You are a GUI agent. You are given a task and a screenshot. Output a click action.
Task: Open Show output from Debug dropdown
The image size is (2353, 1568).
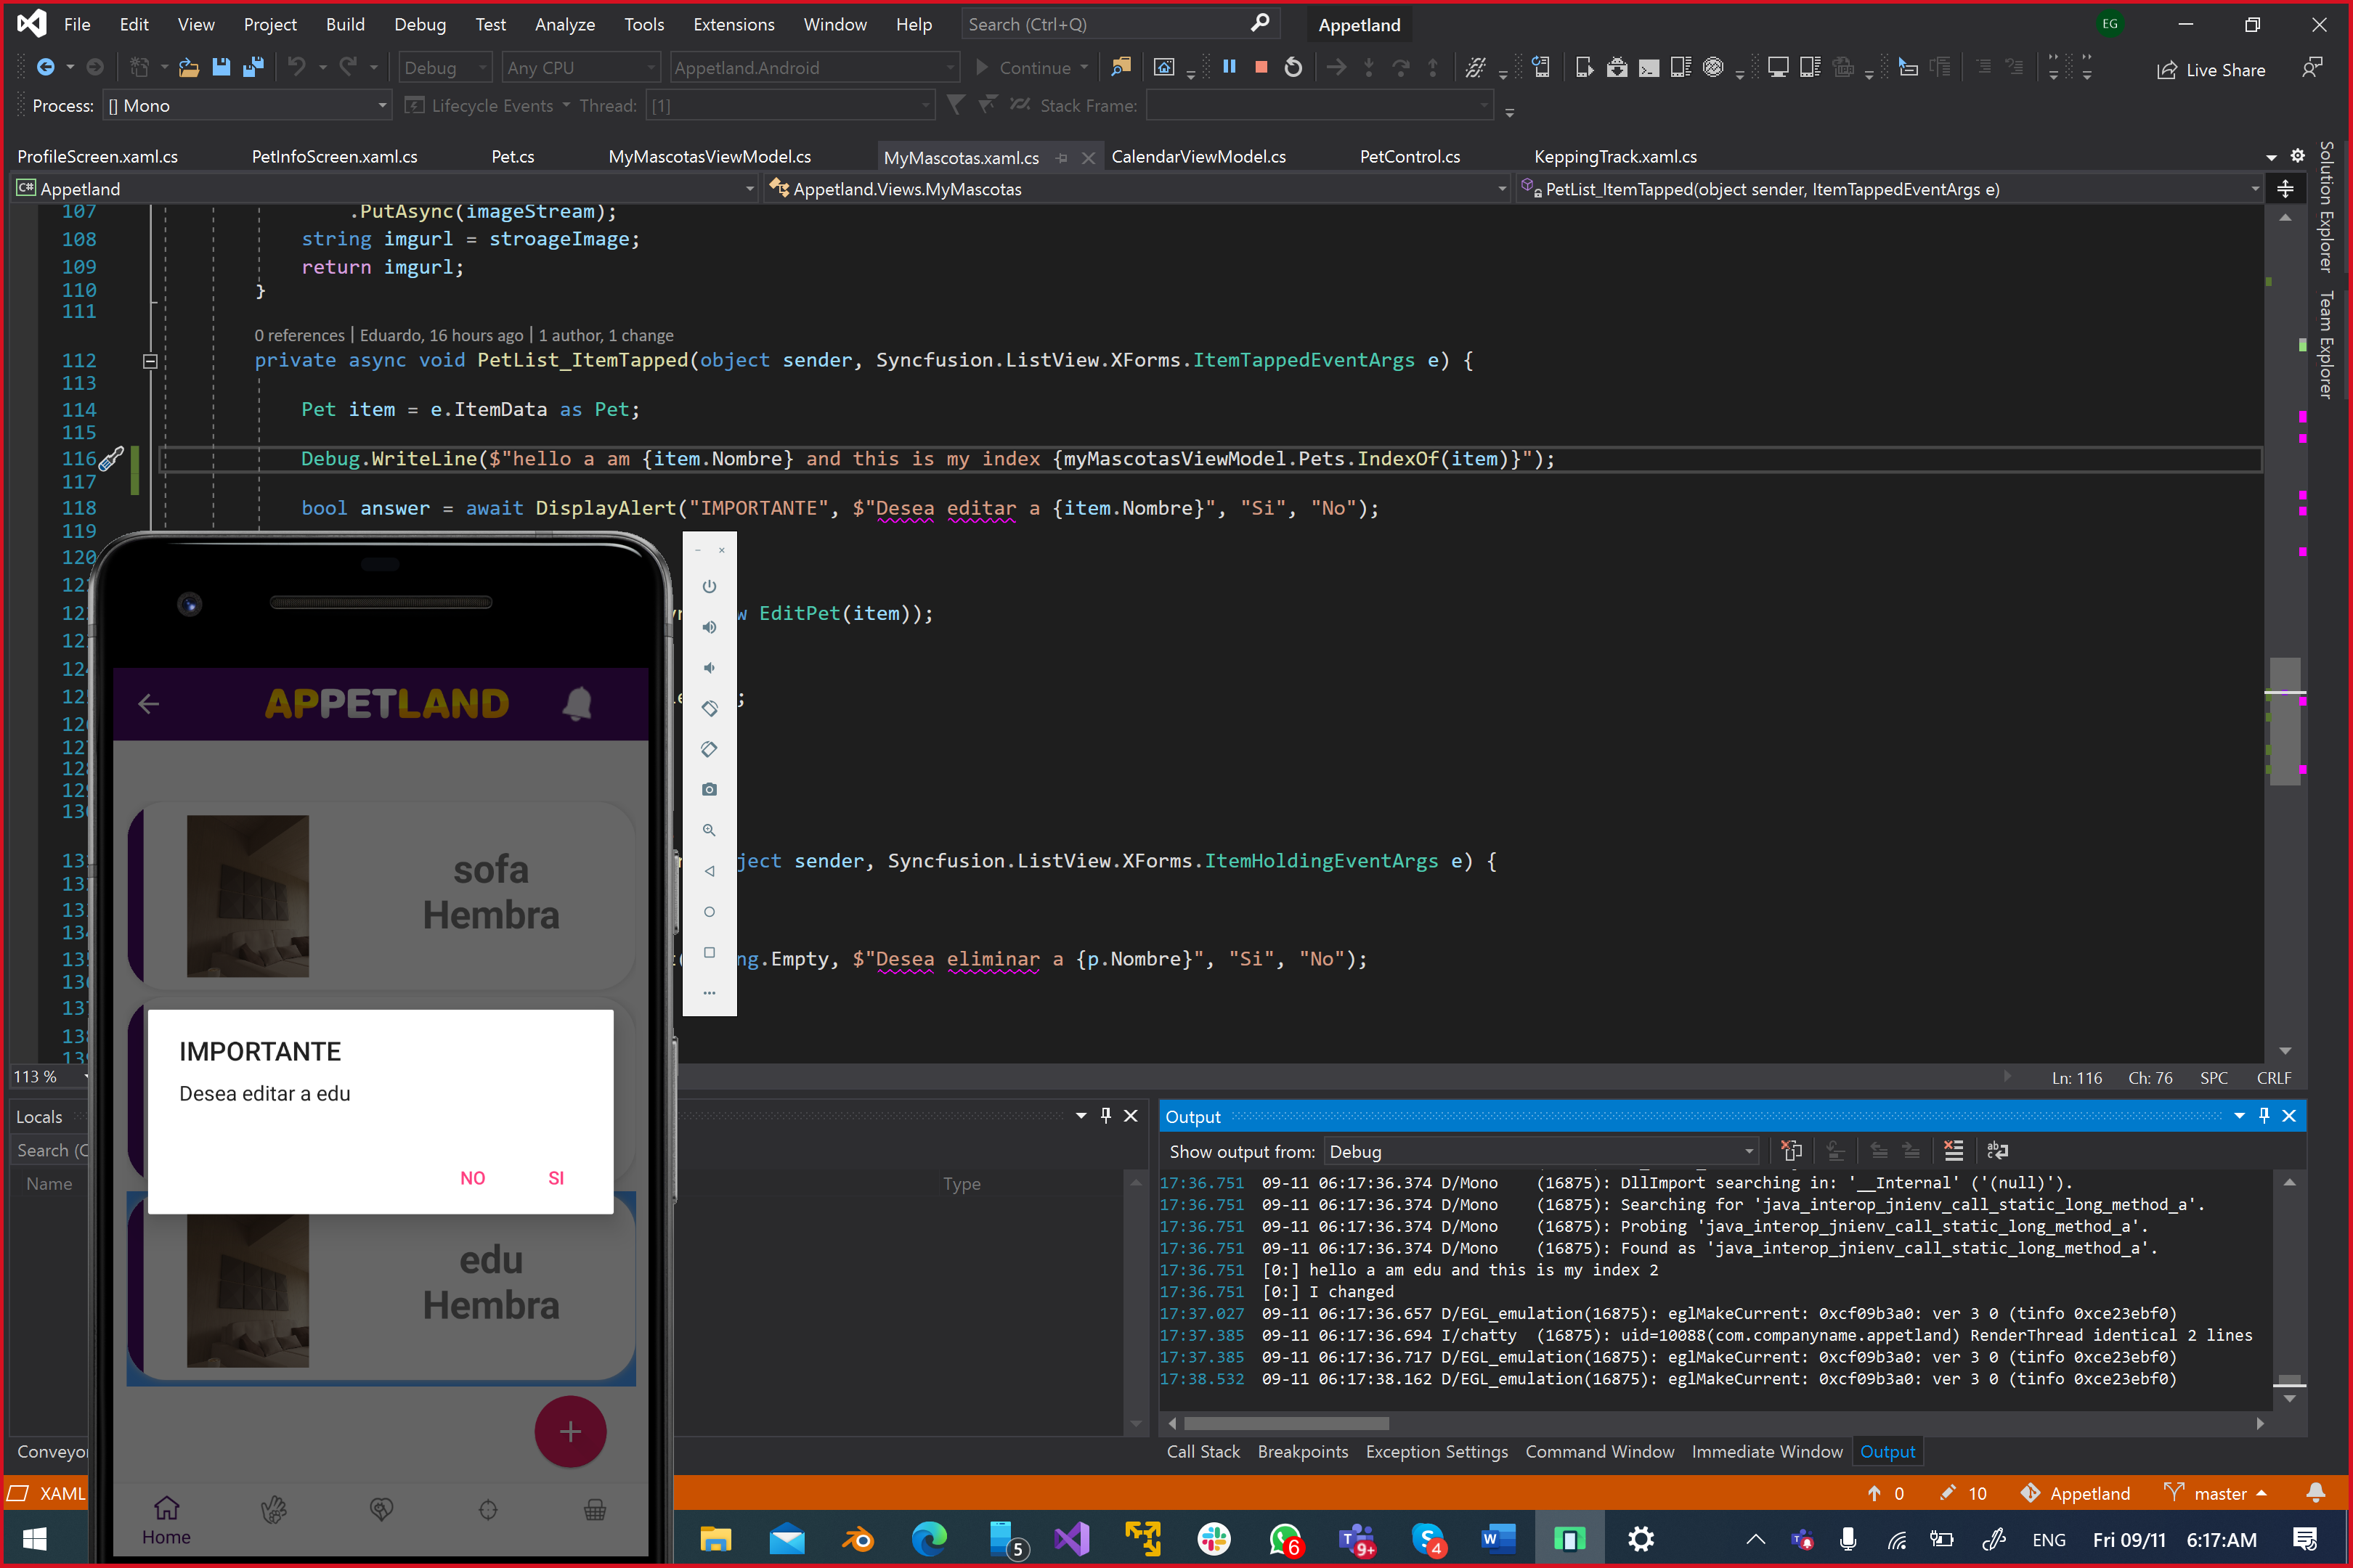[1540, 1151]
